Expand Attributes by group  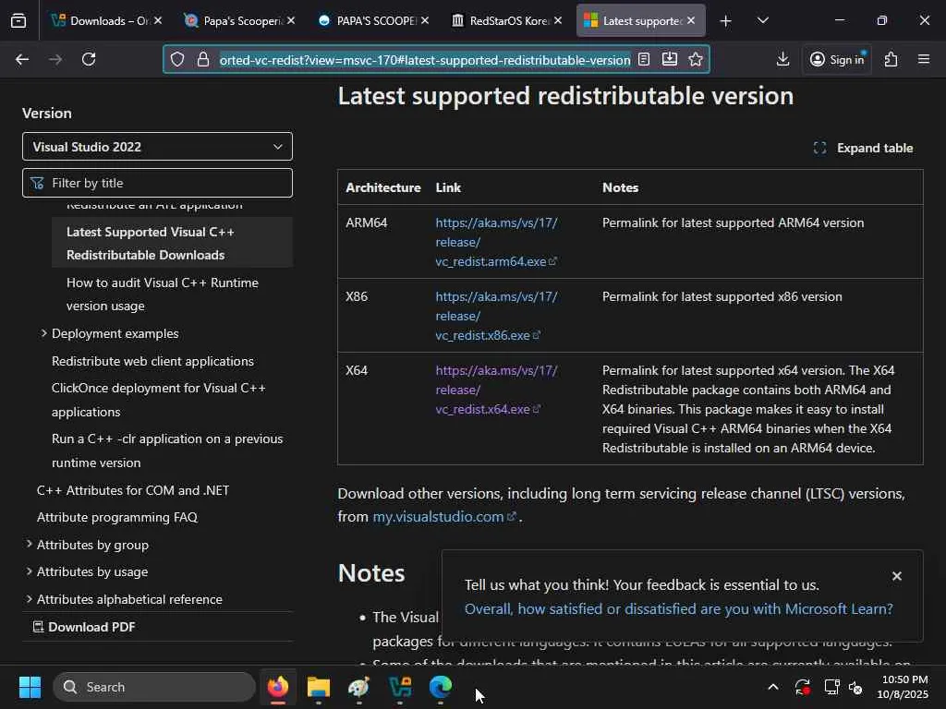pyautogui.click(x=92, y=545)
